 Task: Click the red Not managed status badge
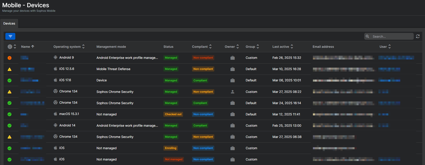point(173,159)
